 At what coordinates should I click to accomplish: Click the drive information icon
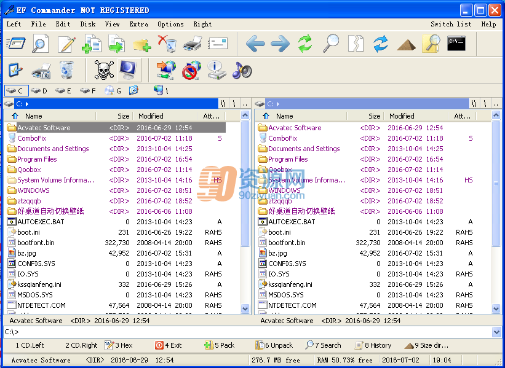[217, 70]
